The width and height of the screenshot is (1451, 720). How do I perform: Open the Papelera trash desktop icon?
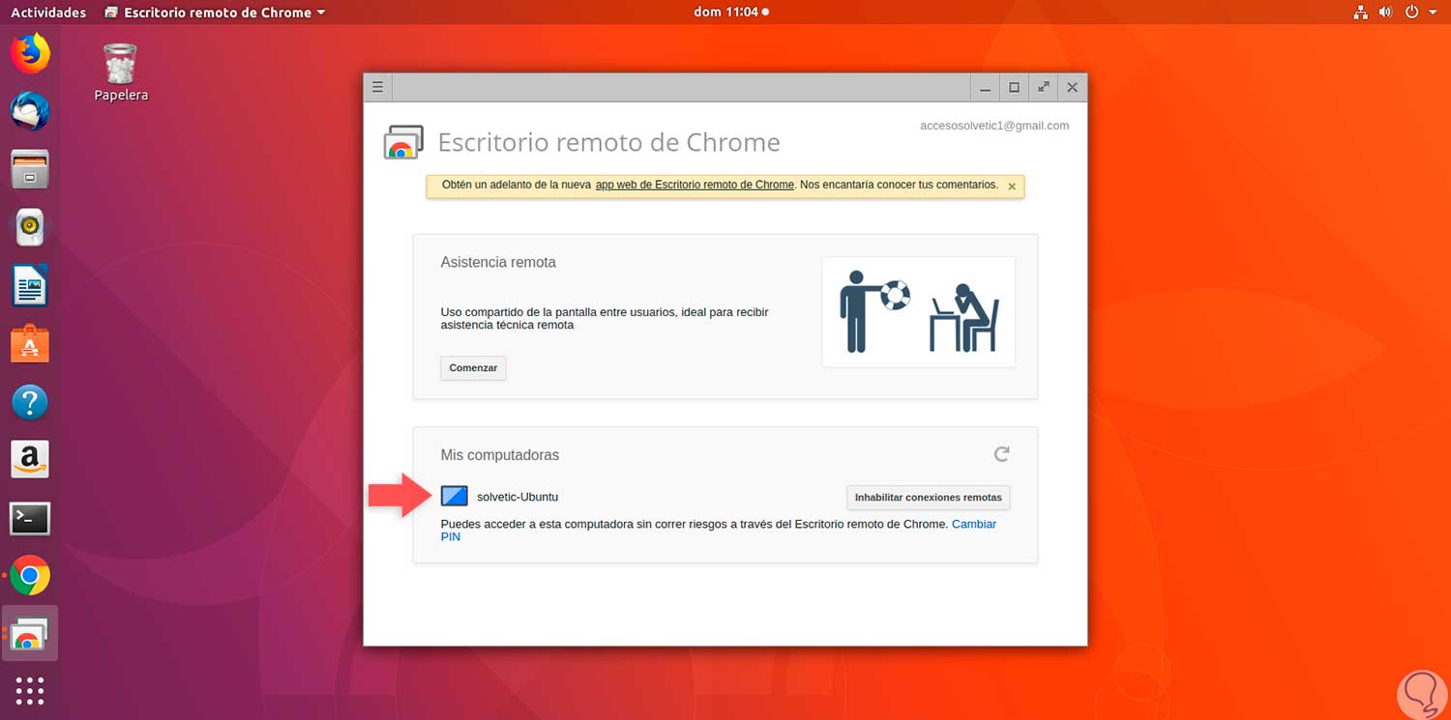coord(121,72)
